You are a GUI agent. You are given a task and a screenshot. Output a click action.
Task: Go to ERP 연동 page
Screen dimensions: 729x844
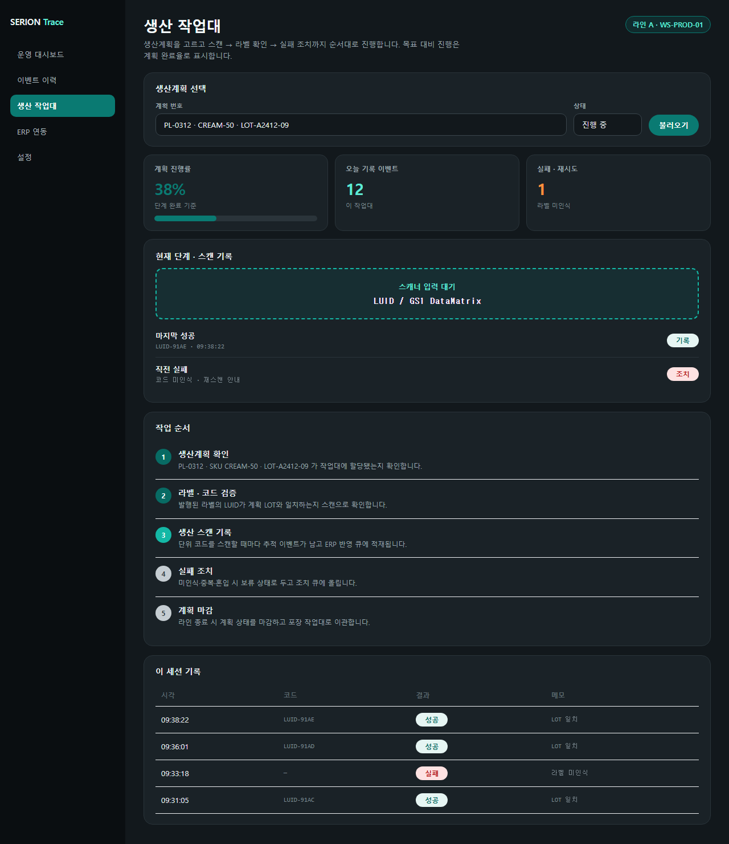[63, 132]
